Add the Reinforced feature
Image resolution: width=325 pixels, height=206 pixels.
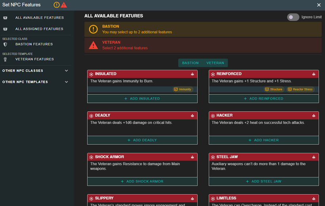264,98
